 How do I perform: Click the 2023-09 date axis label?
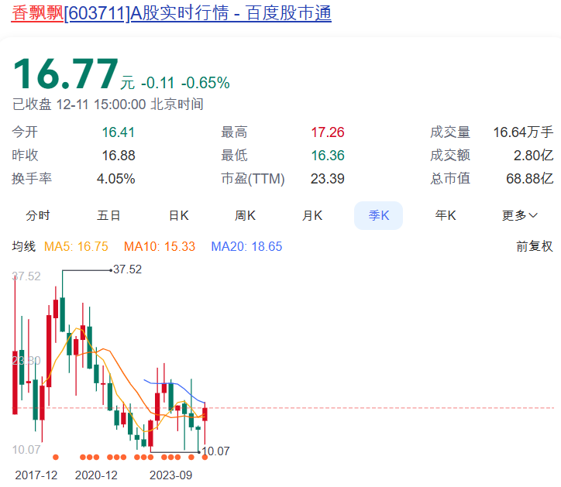[170, 475]
